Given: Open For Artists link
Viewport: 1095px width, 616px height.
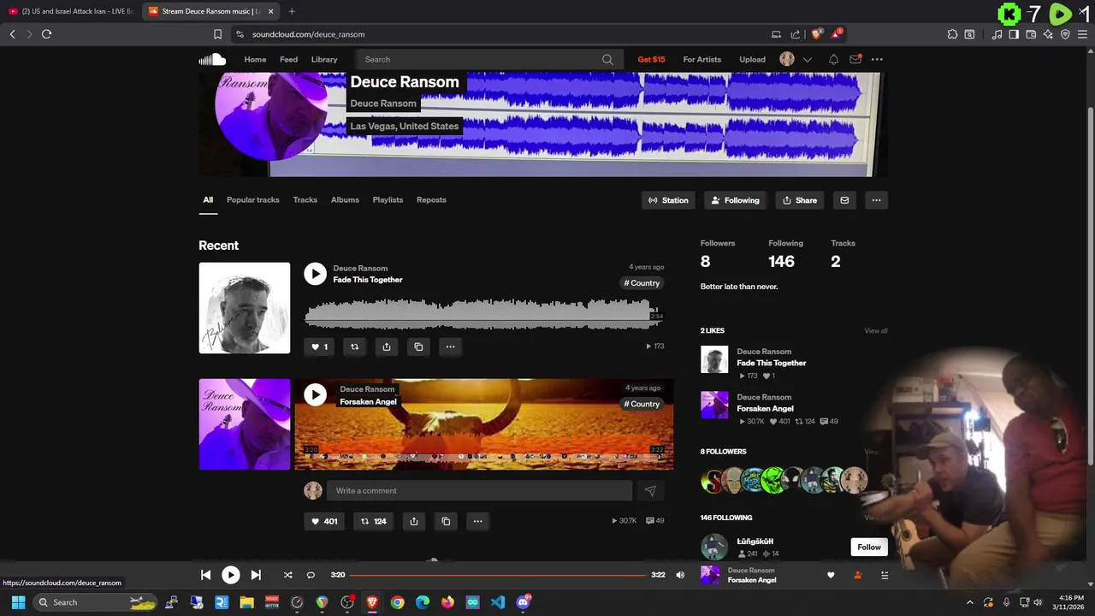Looking at the screenshot, I should pyautogui.click(x=702, y=59).
